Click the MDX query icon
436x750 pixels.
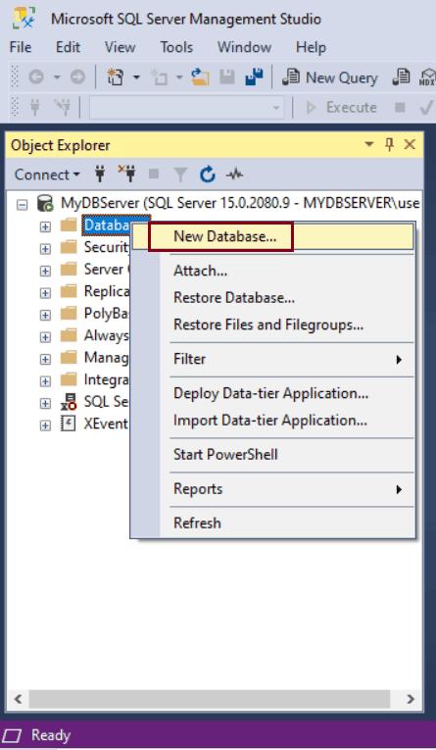tap(427, 77)
